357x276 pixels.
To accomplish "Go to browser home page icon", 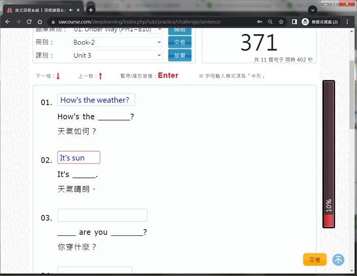I will click(x=40, y=22).
